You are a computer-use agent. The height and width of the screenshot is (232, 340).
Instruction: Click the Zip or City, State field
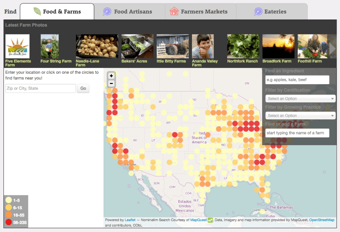click(x=41, y=88)
